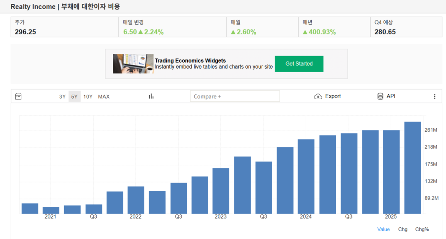Open the calendar date picker icon
Screen dimensions: 446x239
18,96
